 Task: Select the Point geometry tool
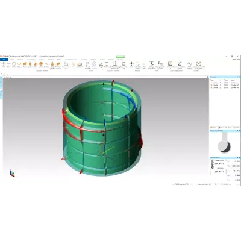(3, 64)
